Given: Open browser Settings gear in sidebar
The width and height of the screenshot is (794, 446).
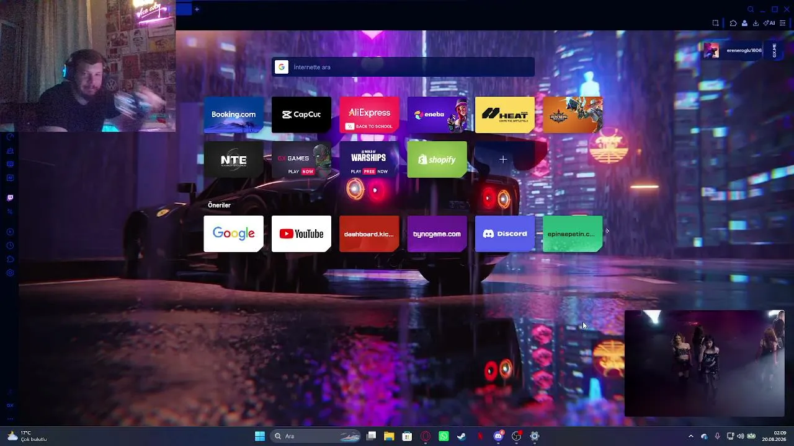Looking at the screenshot, I should [10, 273].
